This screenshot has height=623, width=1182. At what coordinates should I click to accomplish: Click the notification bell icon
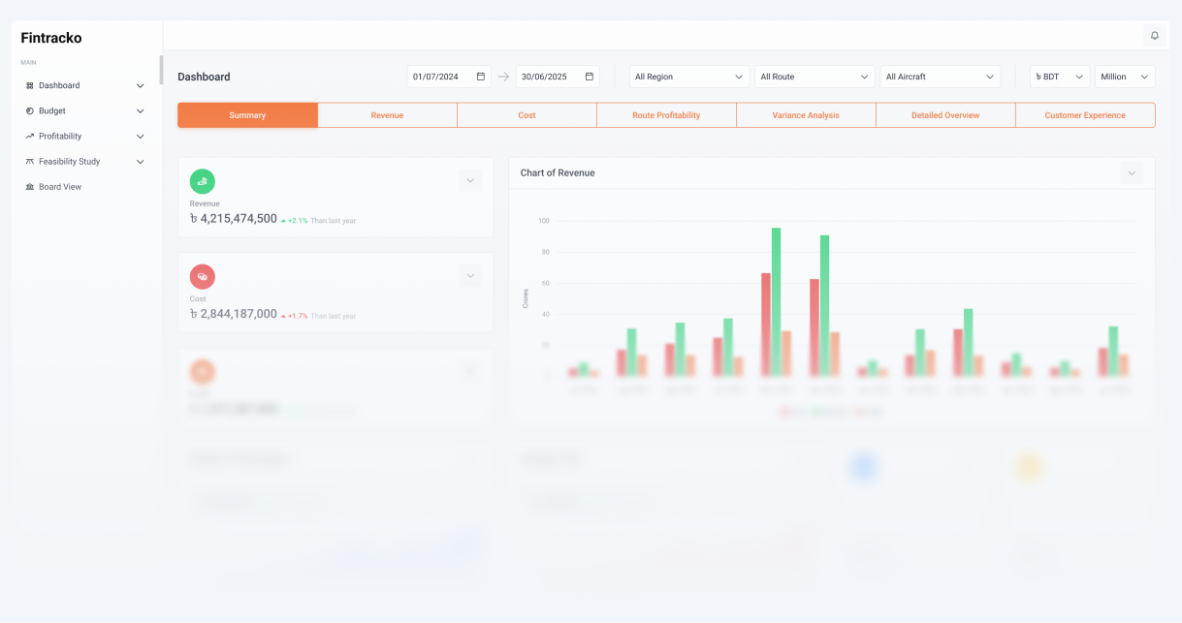click(x=1154, y=36)
